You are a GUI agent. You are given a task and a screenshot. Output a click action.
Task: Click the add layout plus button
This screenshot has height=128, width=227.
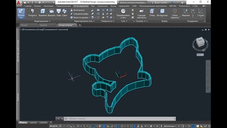(51, 122)
